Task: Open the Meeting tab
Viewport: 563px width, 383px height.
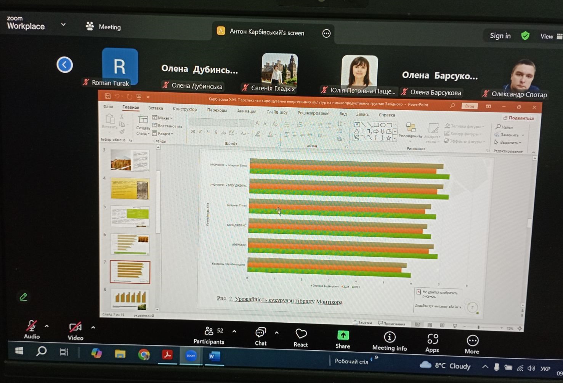Action: click(x=104, y=27)
